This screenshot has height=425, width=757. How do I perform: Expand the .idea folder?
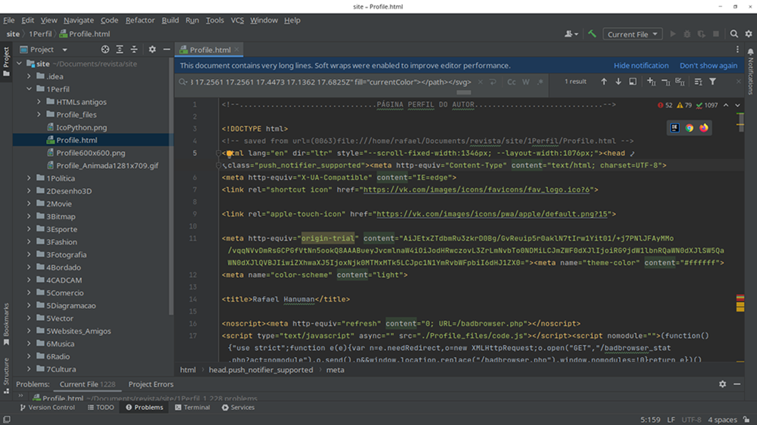(x=29, y=76)
